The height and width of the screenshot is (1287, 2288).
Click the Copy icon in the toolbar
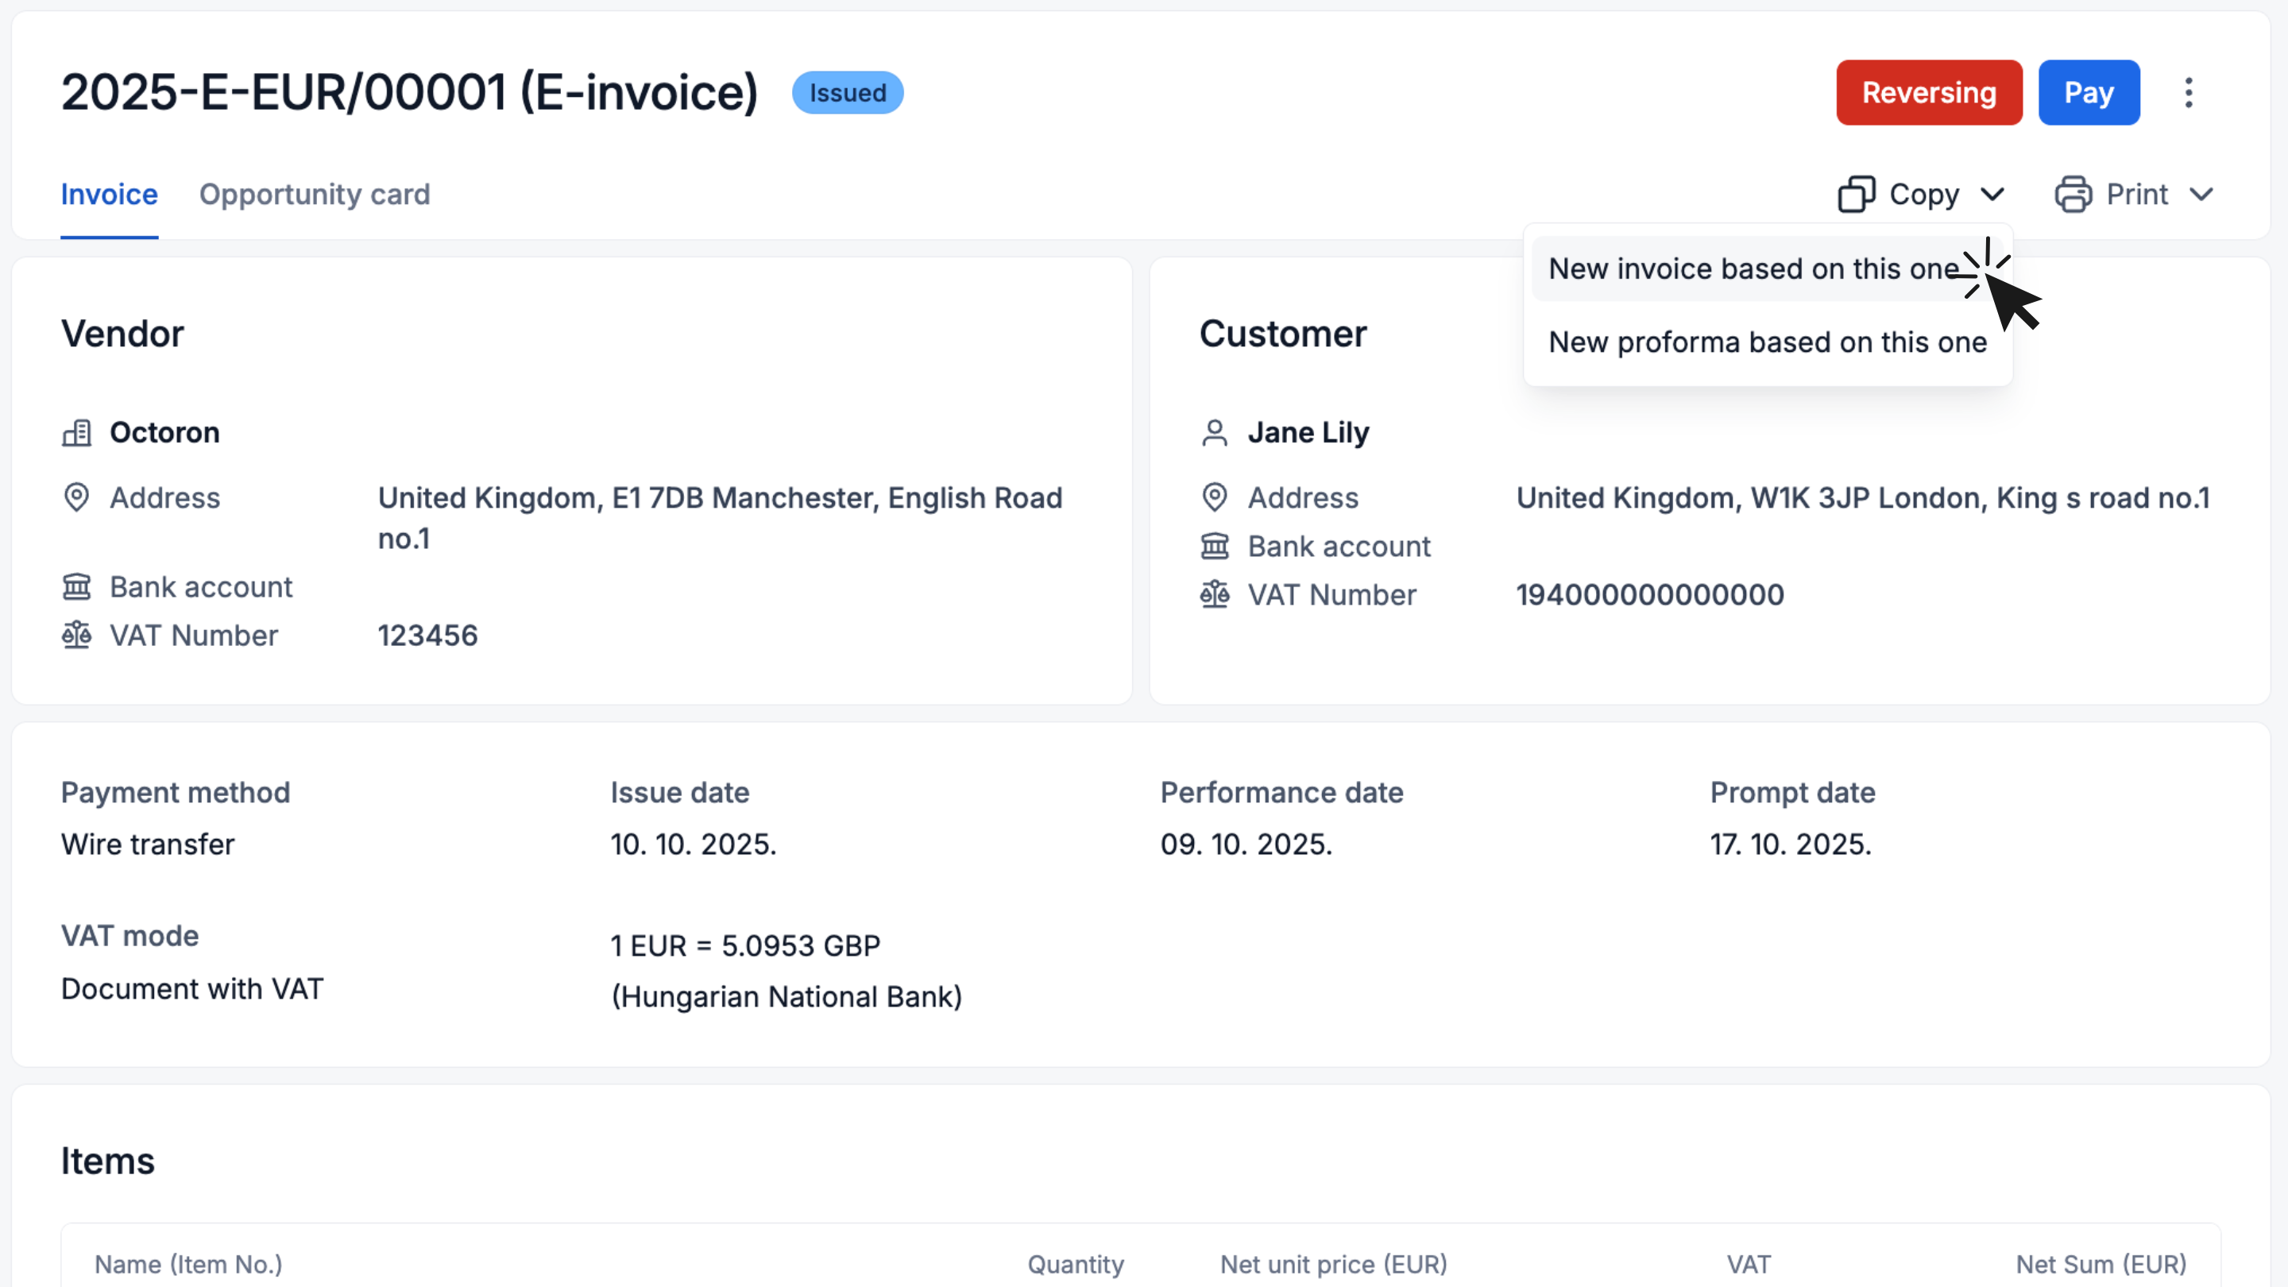point(1857,194)
